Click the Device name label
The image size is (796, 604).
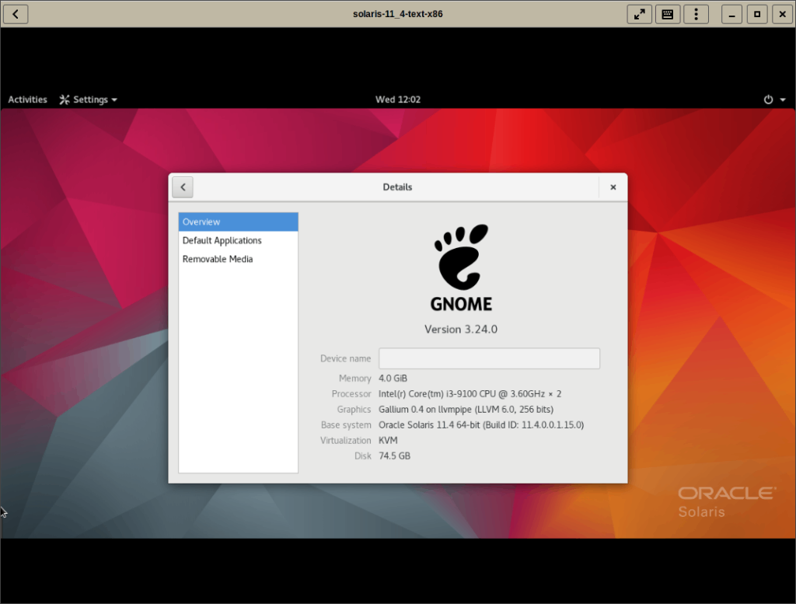pos(345,358)
